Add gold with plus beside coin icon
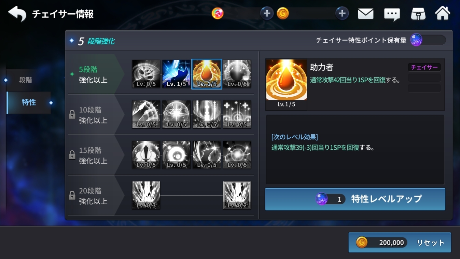This screenshot has height=259, width=460. [x=342, y=14]
